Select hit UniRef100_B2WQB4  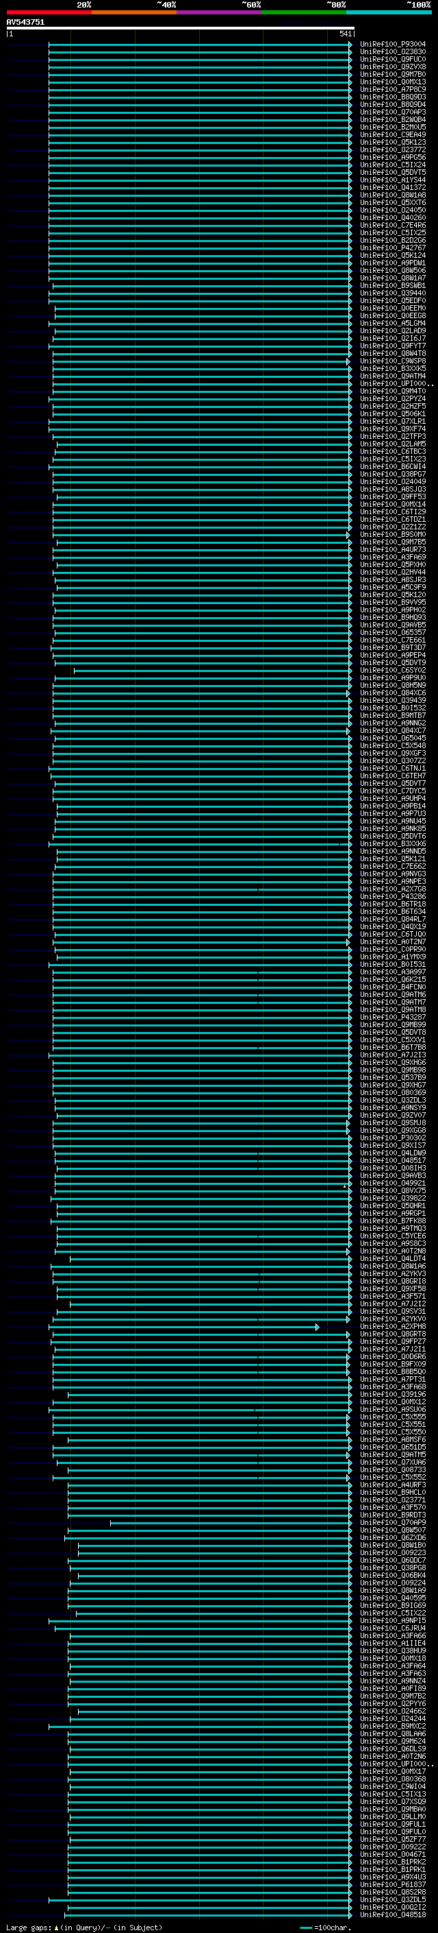click(393, 119)
